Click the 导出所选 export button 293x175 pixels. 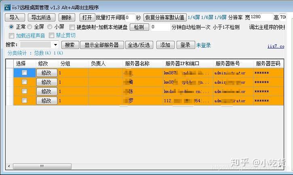[x=42, y=17]
